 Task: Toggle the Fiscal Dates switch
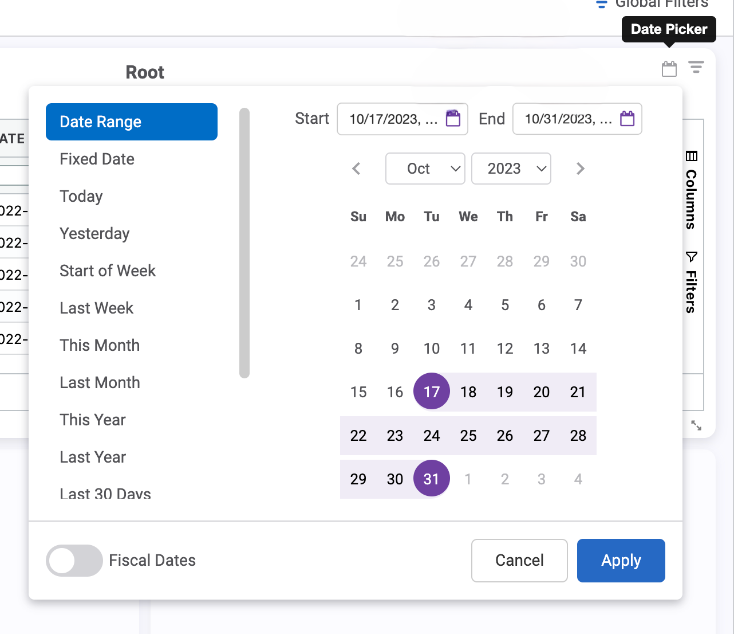74,560
